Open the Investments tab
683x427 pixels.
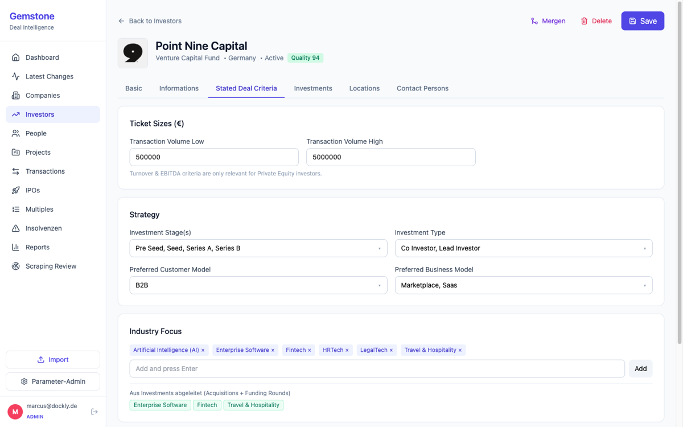click(313, 88)
